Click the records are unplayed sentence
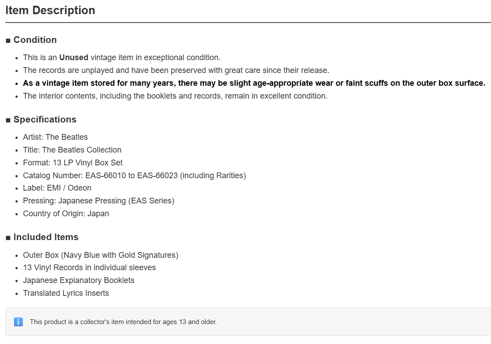 point(176,70)
